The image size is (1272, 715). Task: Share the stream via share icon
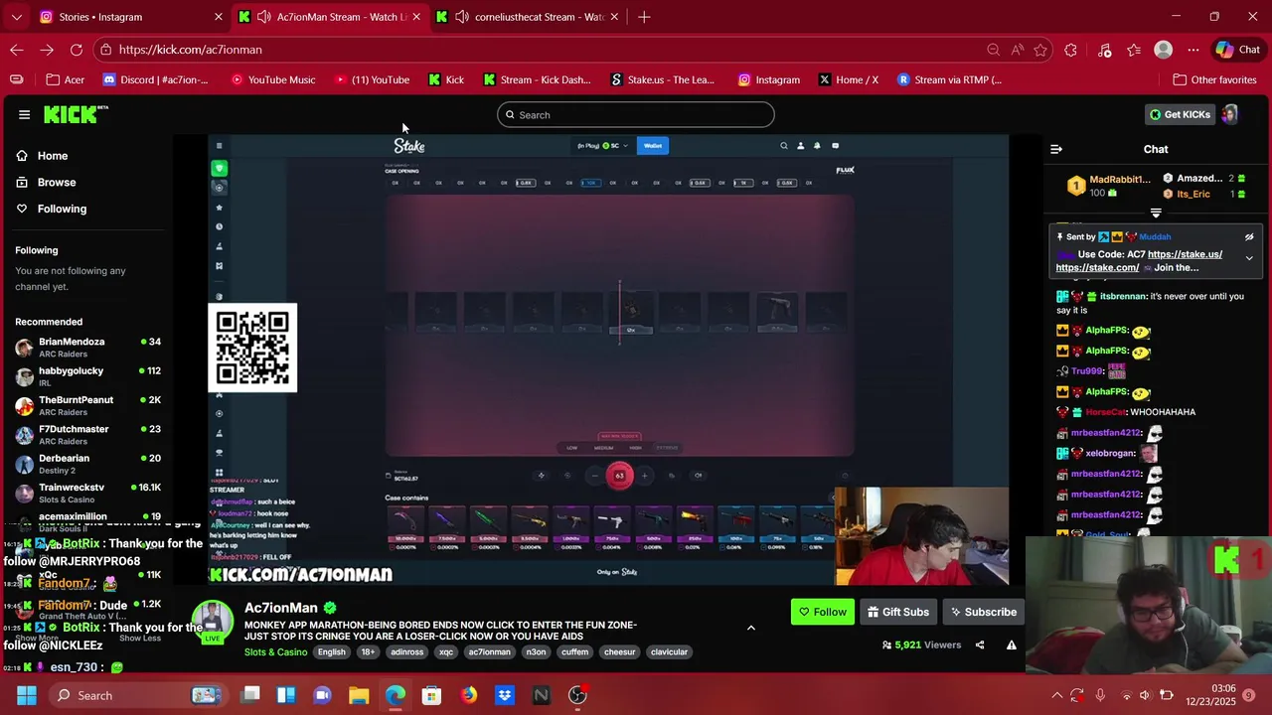pyautogui.click(x=980, y=645)
